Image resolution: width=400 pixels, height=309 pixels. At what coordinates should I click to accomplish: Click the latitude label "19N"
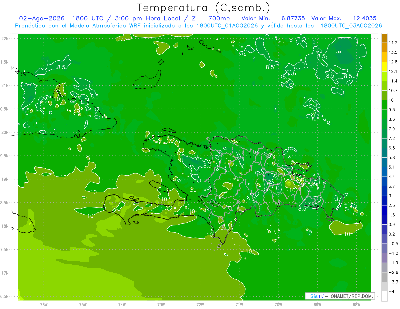coord(5,179)
